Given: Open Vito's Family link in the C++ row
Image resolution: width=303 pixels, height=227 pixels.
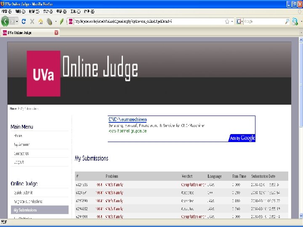Looking at the screenshot, I should [114, 193].
